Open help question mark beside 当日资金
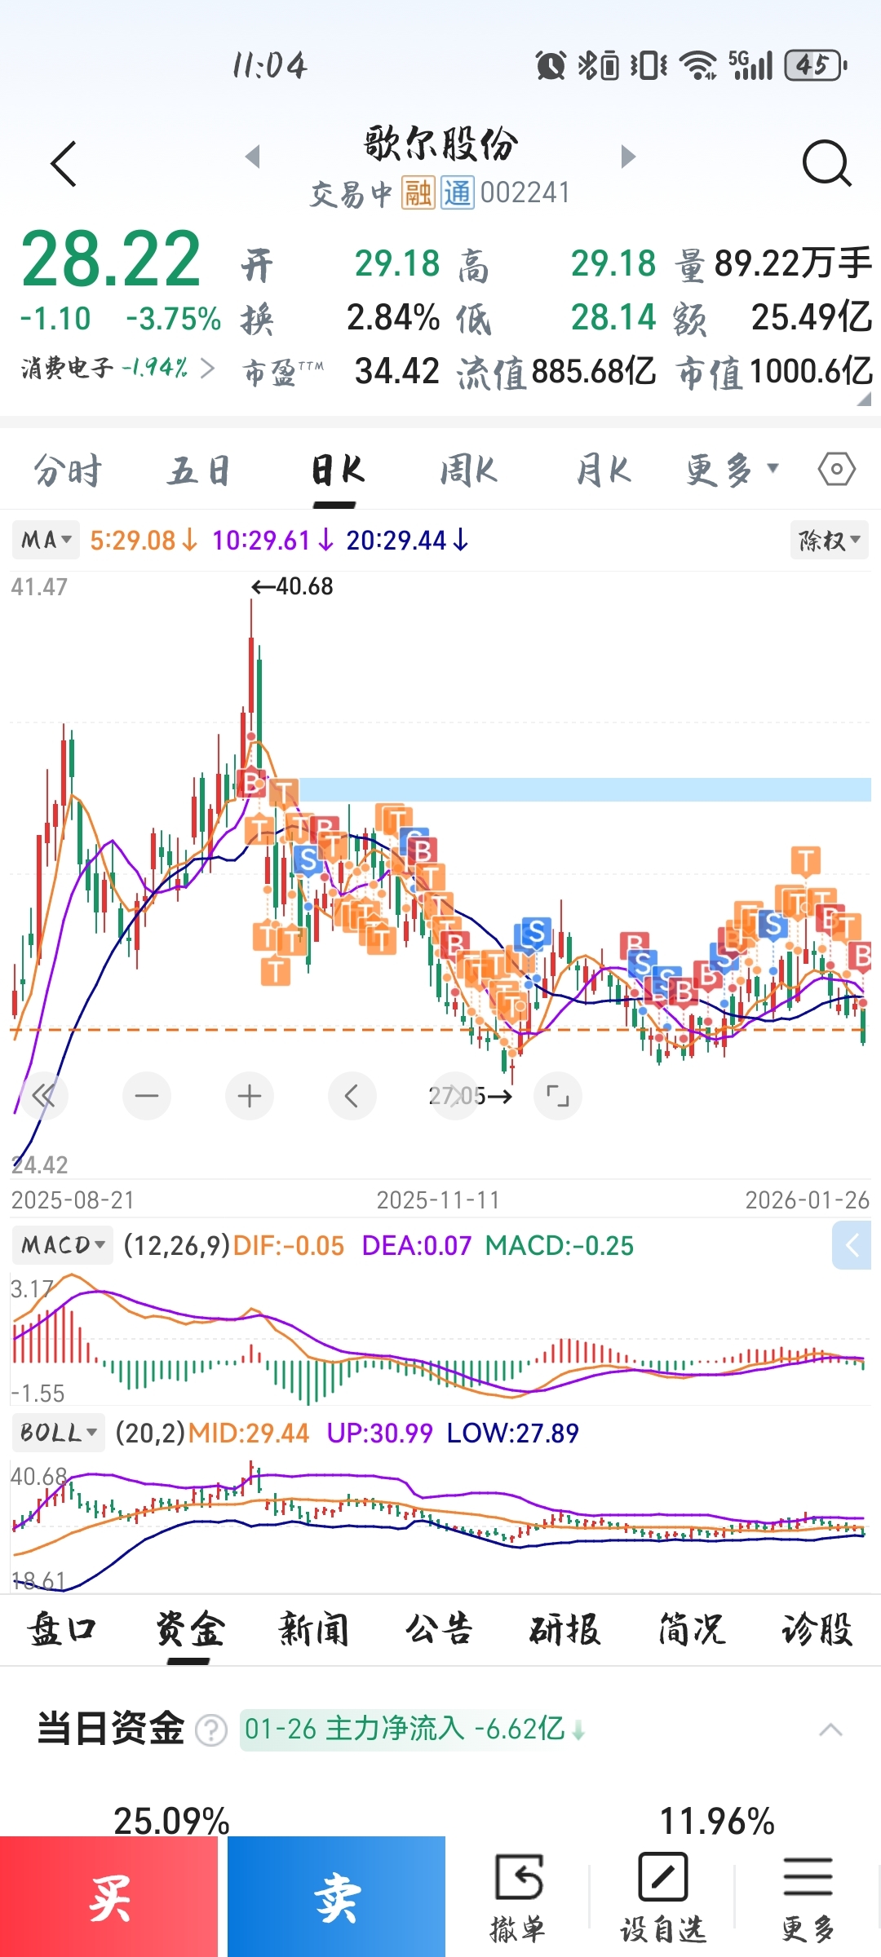Screen dimensions: 881x1957 [x=211, y=1730]
